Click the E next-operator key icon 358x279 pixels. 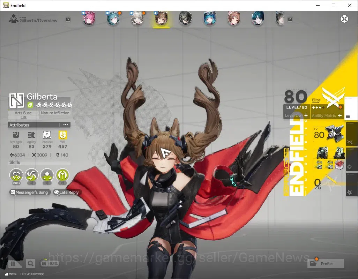(x=290, y=20)
